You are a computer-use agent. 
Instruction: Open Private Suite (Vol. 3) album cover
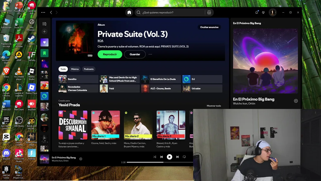[x=75, y=40]
